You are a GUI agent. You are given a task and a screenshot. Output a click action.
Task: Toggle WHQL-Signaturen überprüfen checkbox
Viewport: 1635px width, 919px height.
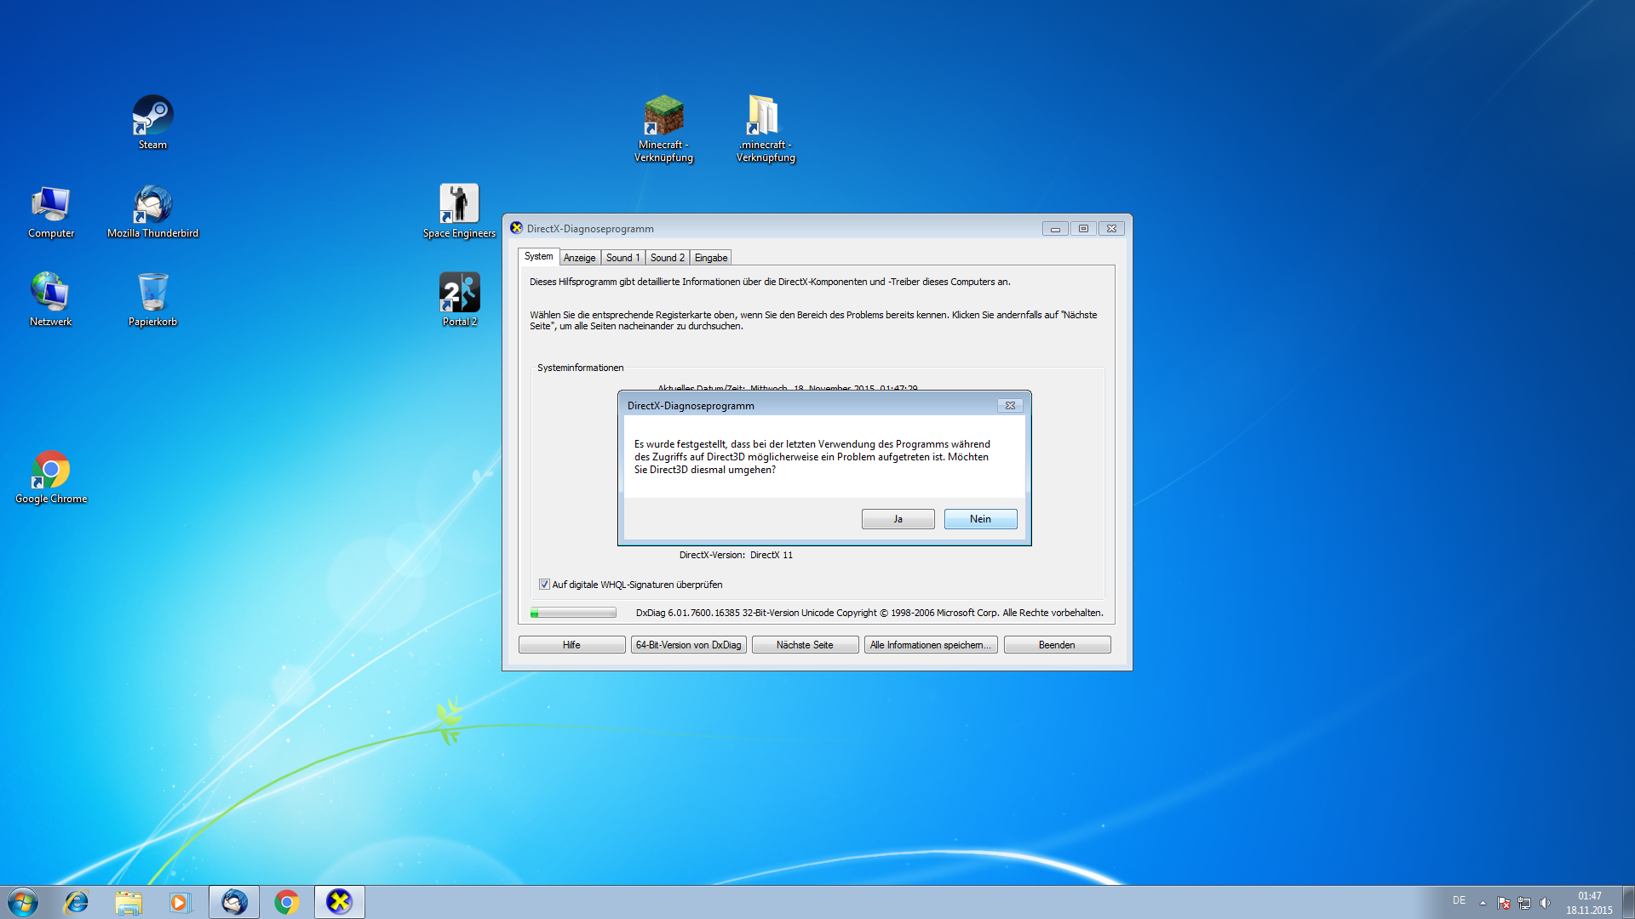click(x=544, y=585)
